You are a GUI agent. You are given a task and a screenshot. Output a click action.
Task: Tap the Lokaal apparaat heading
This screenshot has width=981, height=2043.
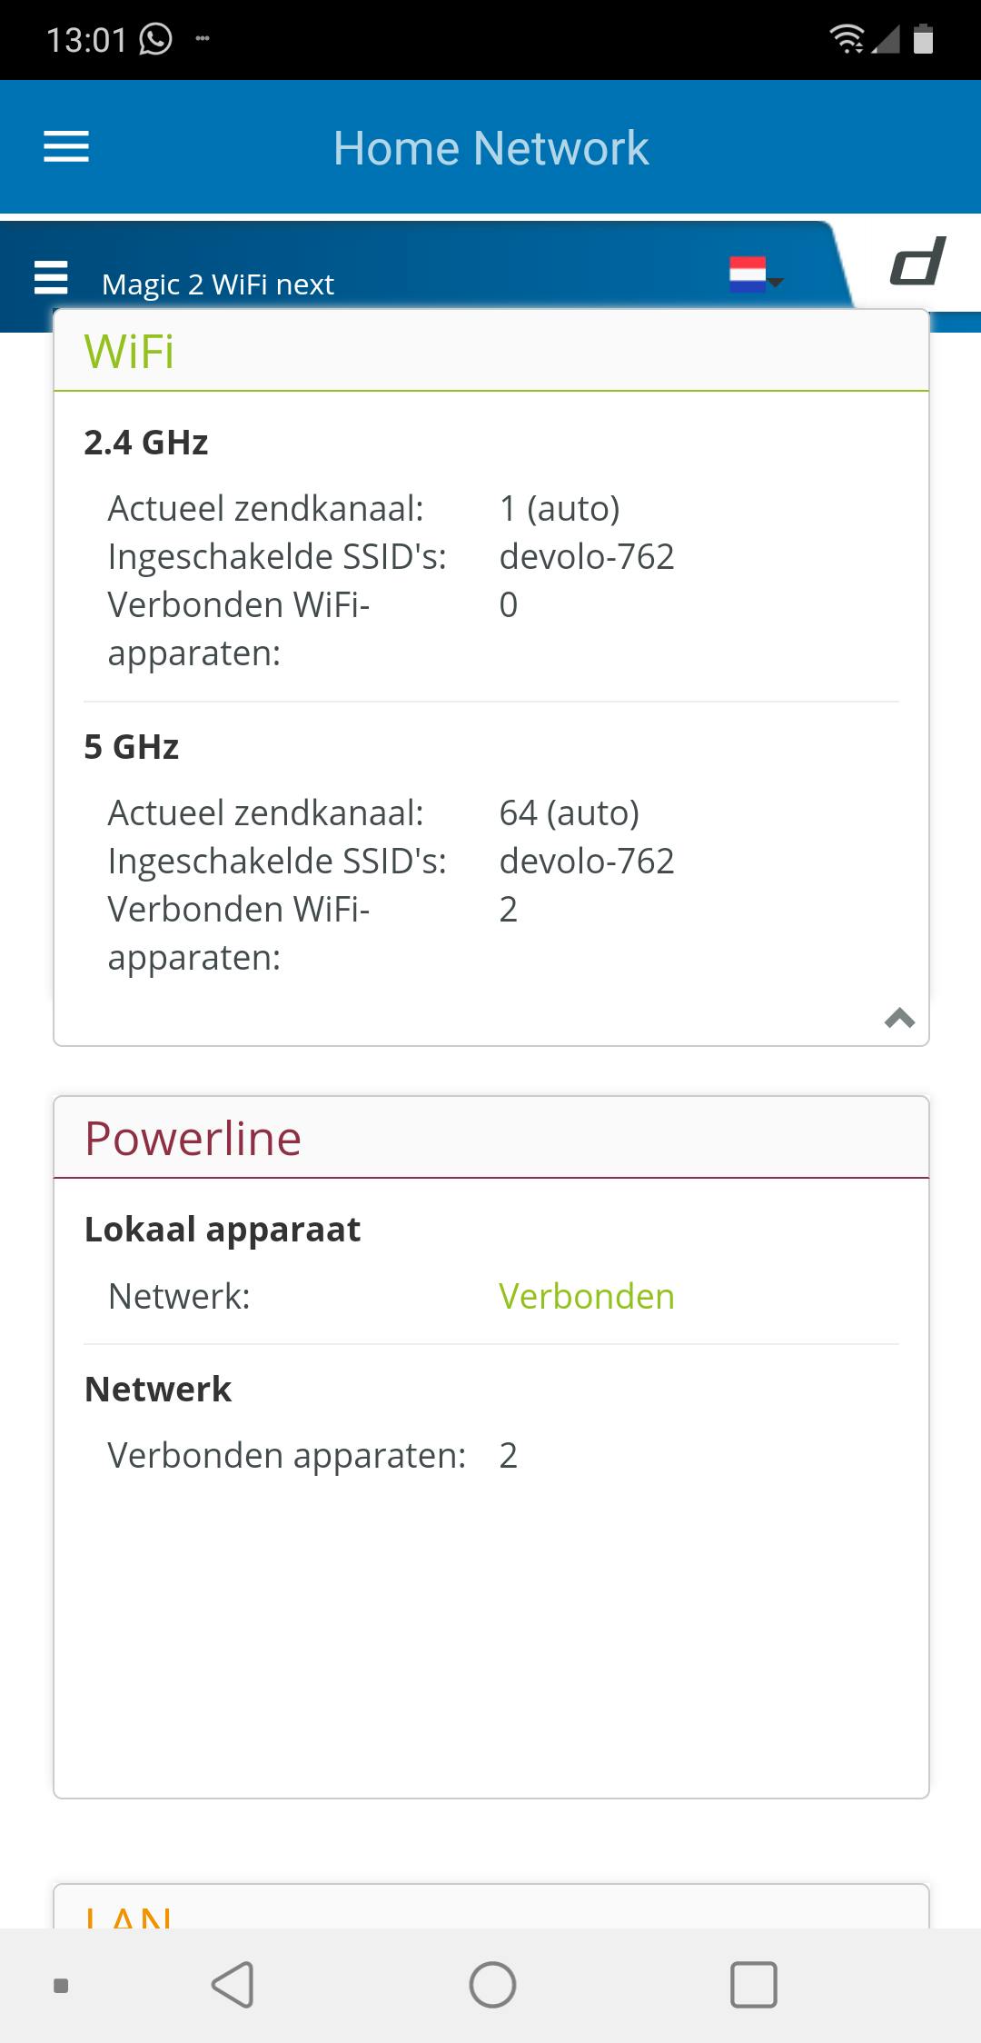pos(223,1230)
